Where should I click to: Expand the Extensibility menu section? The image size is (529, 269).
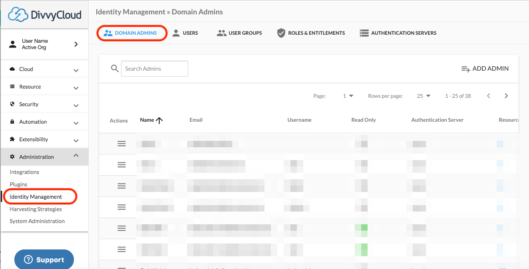point(44,139)
